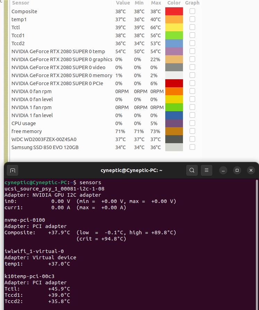259x310 pixels.
Task: Toggle graph checkbox for Tctl
Action: [x=192, y=27]
